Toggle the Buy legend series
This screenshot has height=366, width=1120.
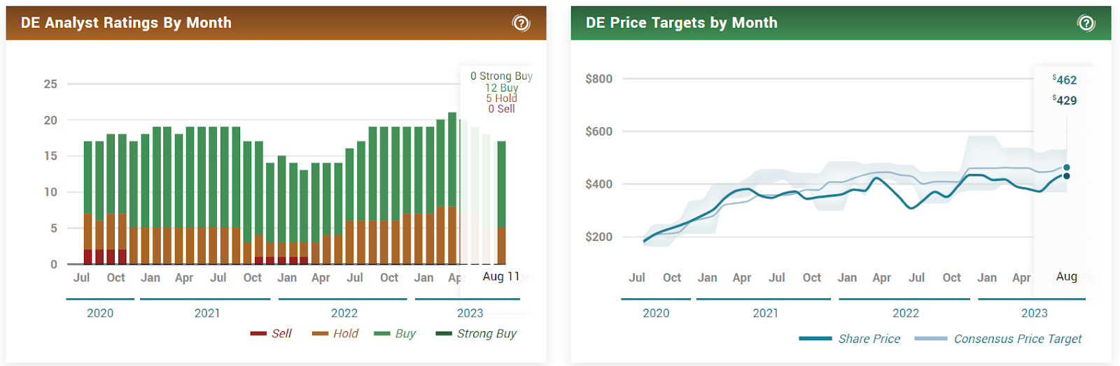[x=395, y=334]
